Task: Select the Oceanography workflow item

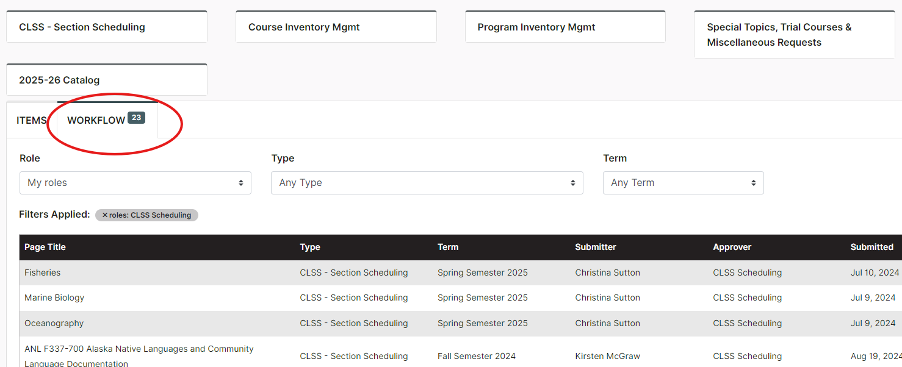Action: 54,323
